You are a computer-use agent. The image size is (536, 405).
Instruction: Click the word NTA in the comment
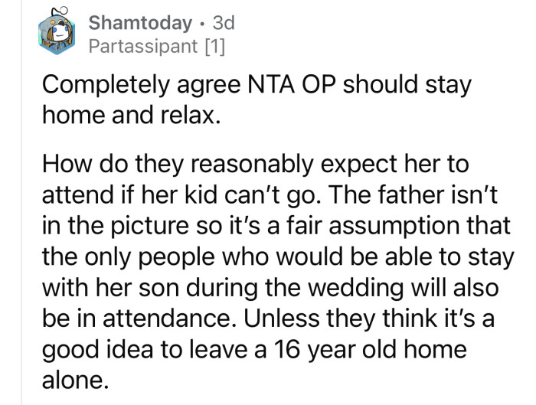point(270,84)
